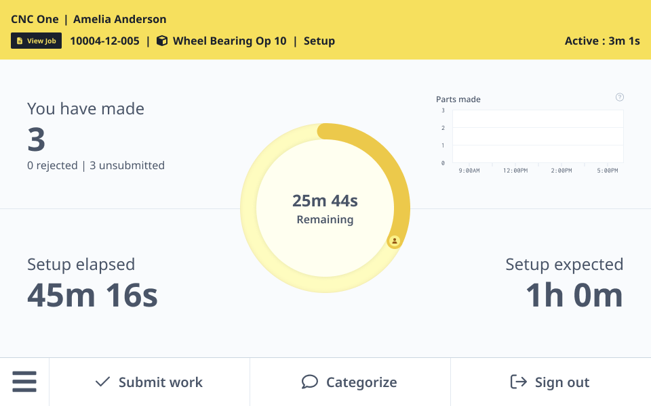Click the sign-out arrow icon
651x406 pixels.
[517, 382]
